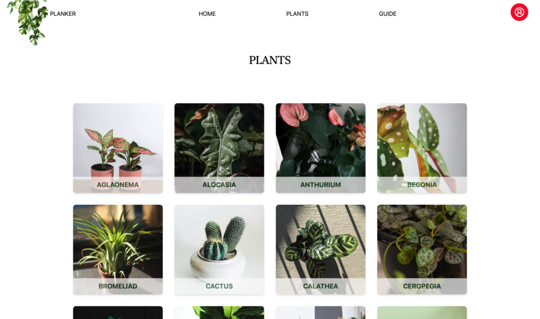Open the Aglaonema plant card

(118, 148)
